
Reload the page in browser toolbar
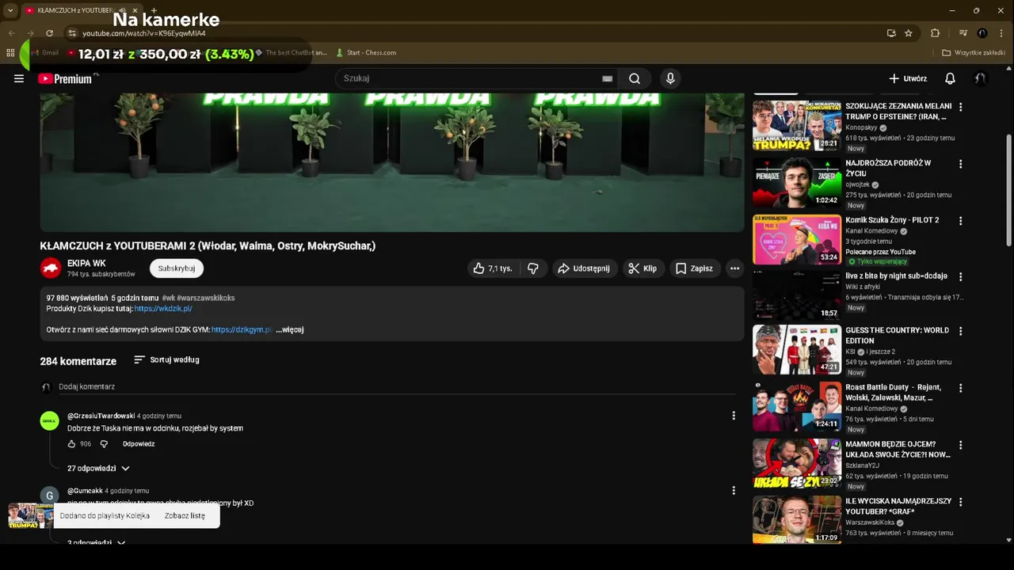click(49, 33)
